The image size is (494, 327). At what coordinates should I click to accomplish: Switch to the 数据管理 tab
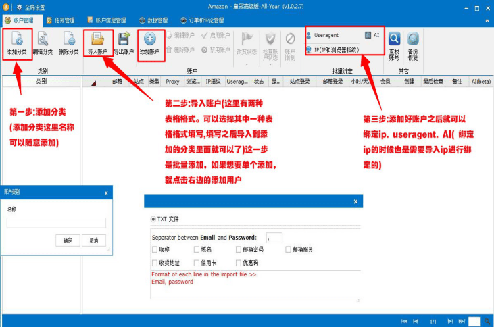click(153, 20)
